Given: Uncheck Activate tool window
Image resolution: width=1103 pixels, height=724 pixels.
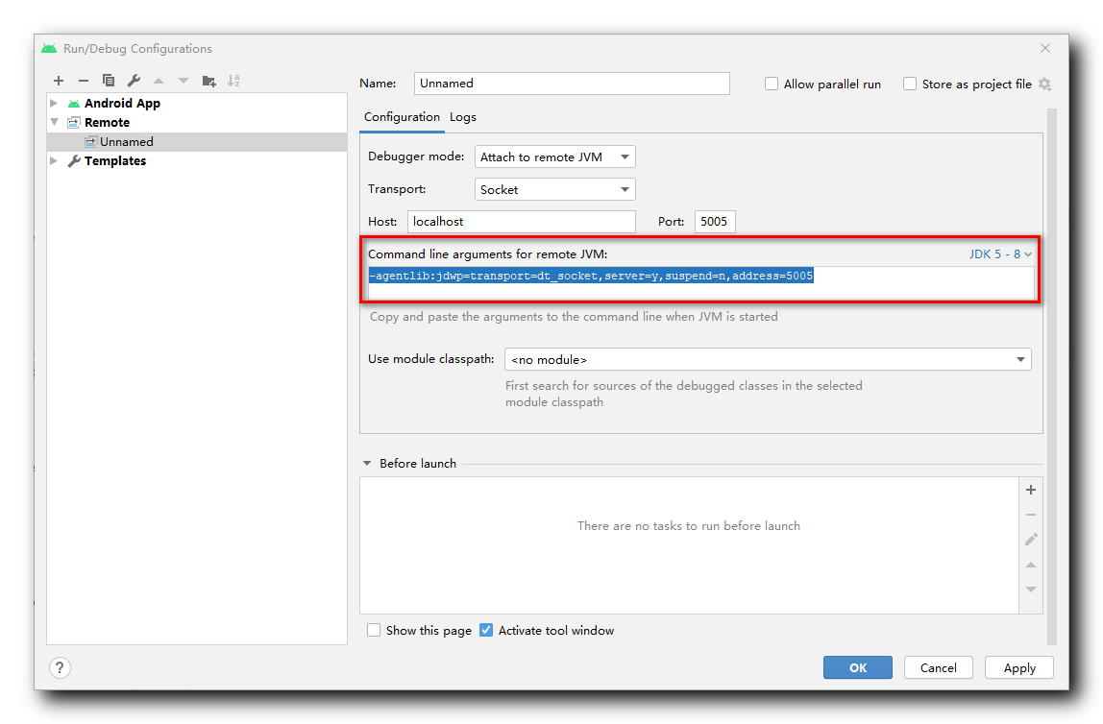Looking at the screenshot, I should pyautogui.click(x=486, y=631).
